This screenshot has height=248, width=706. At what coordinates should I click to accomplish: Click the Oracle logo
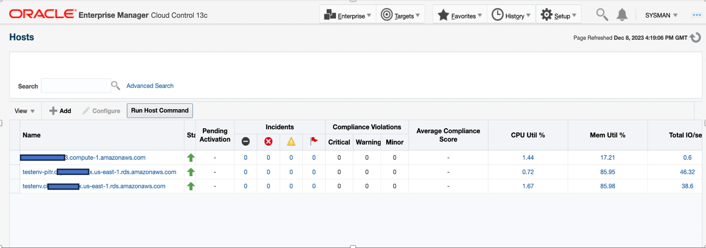coord(43,14)
